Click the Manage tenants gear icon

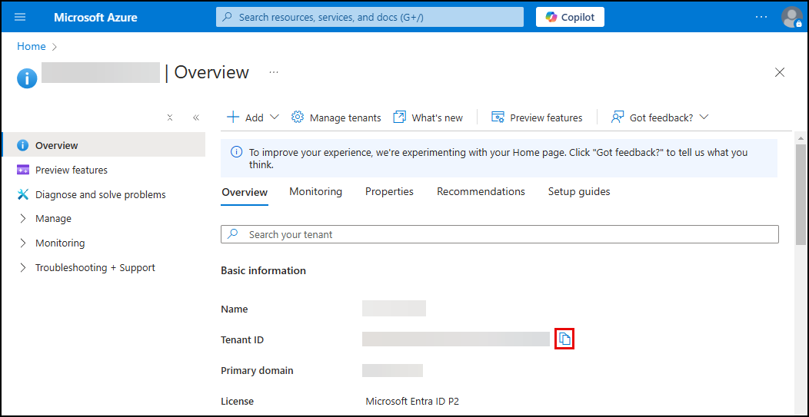click(297, 117)
